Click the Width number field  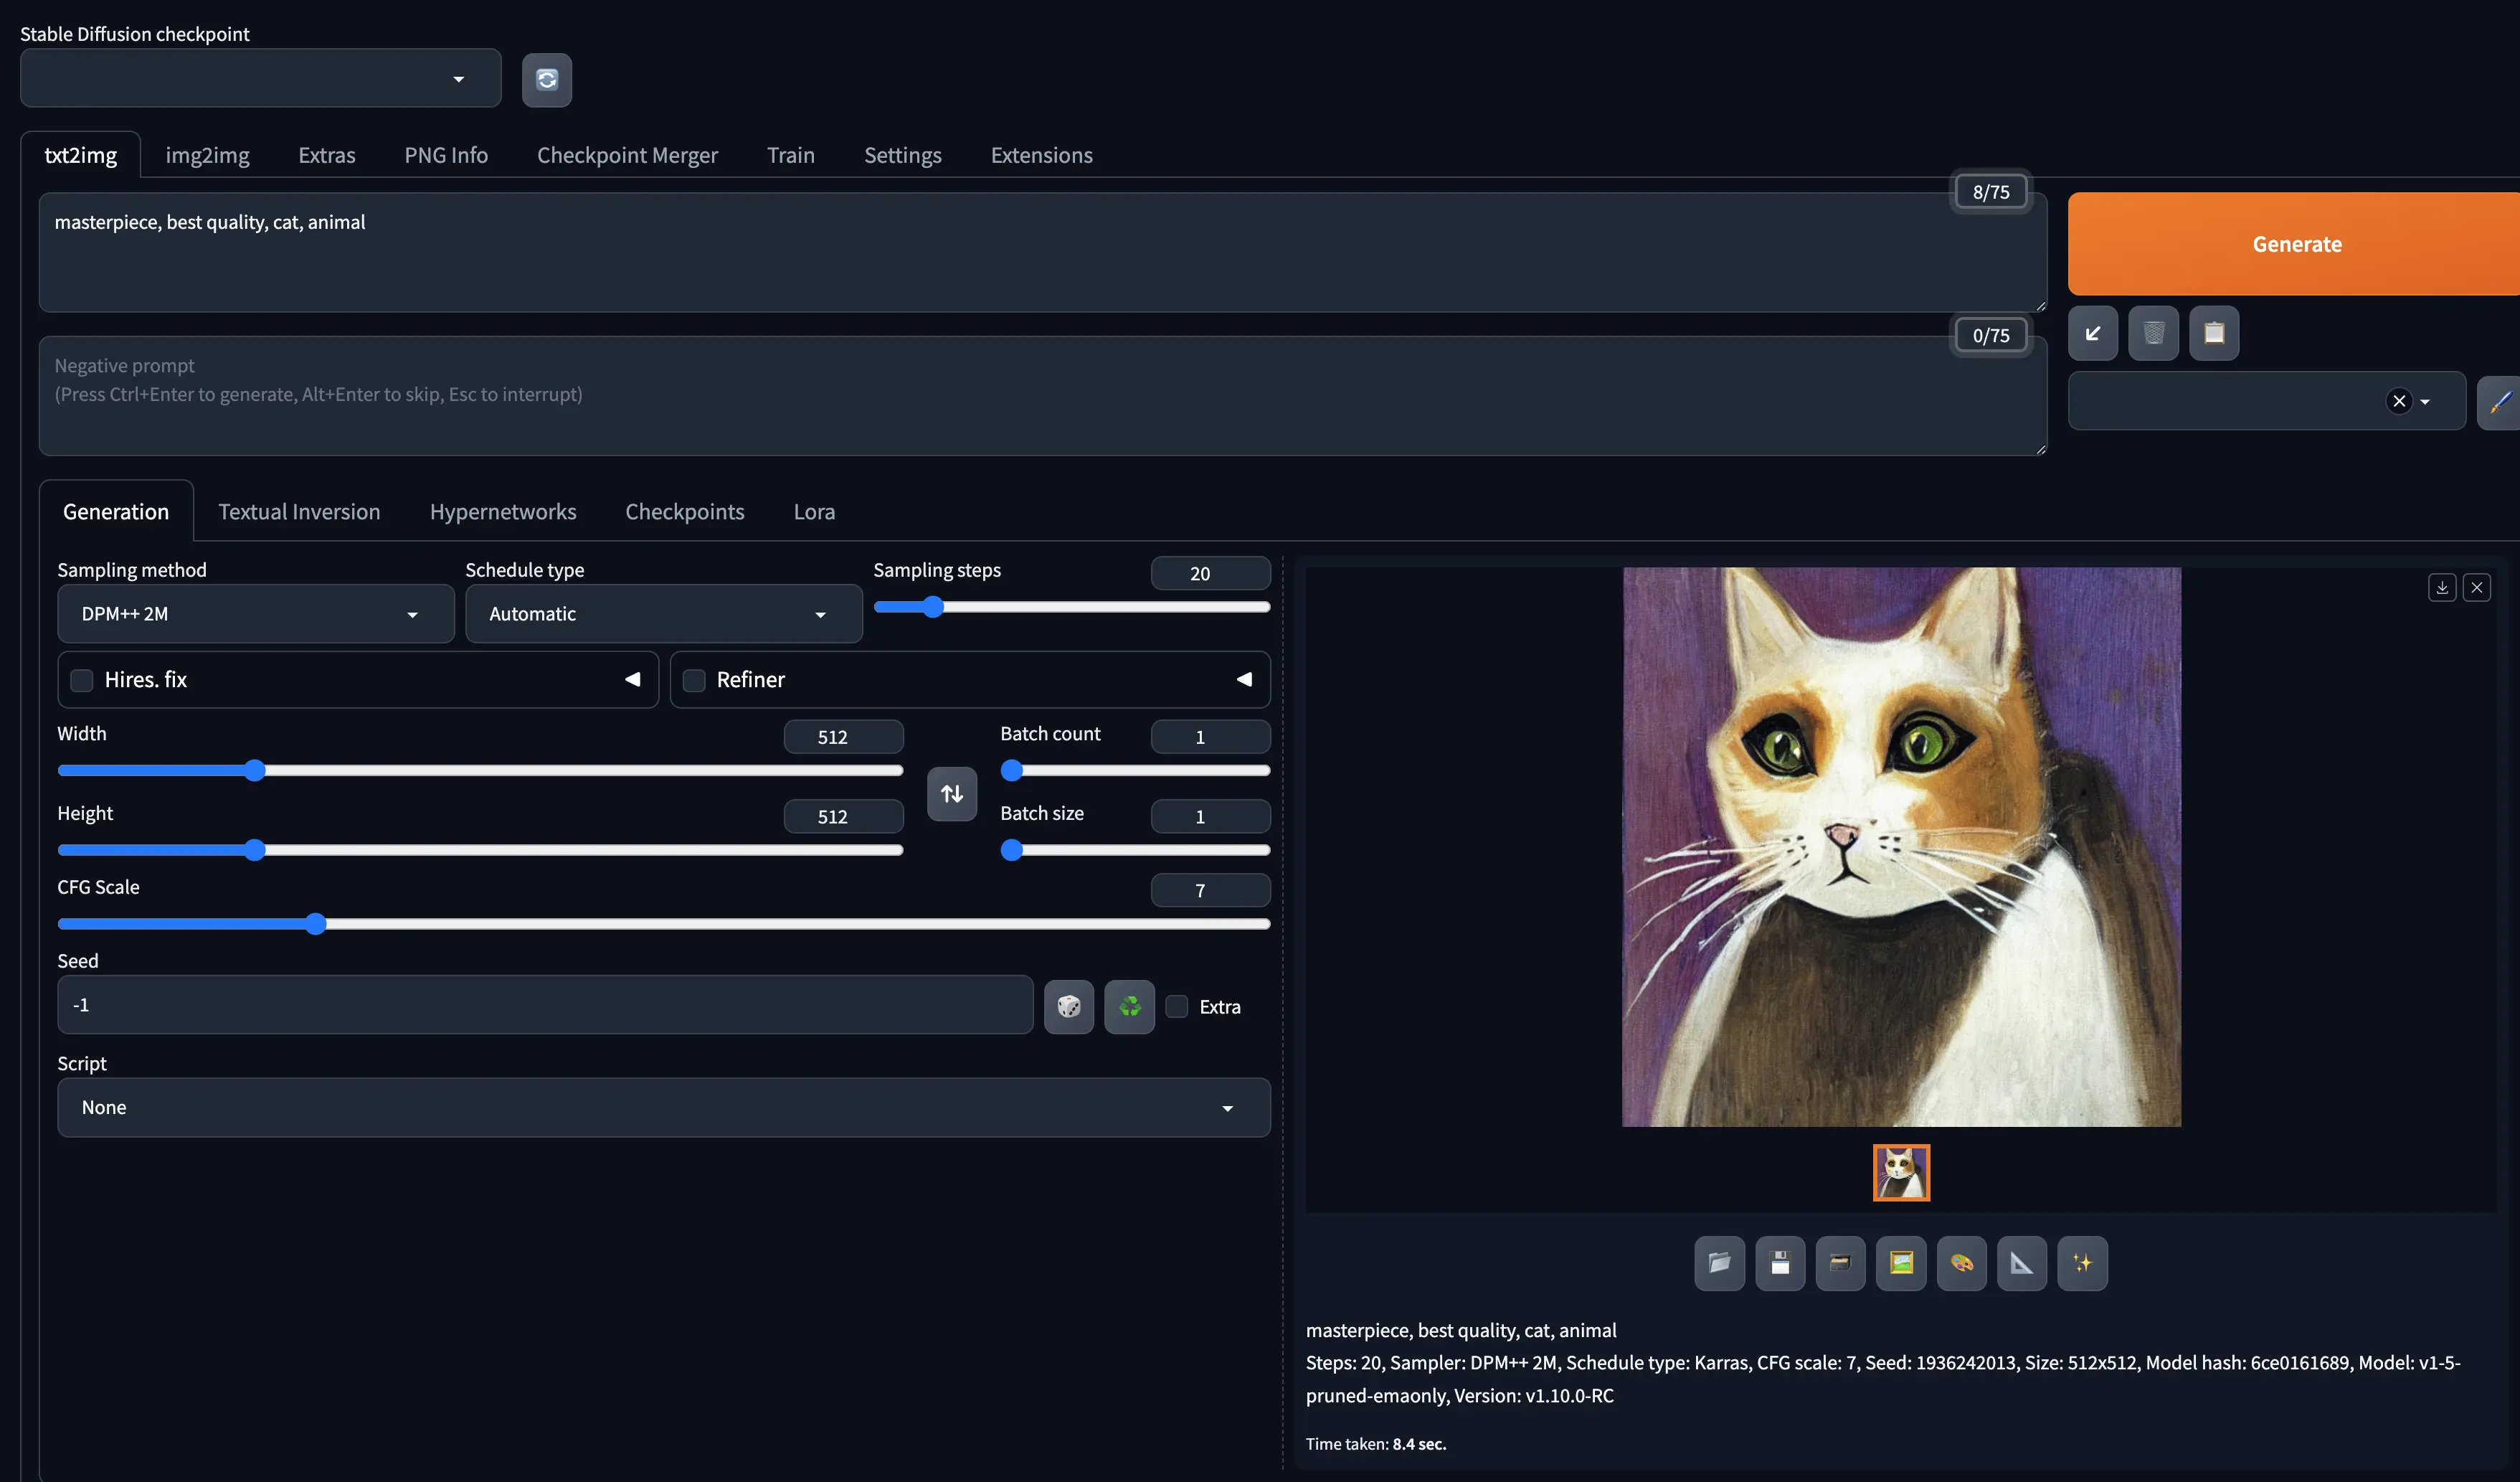(x=843, y=737)
